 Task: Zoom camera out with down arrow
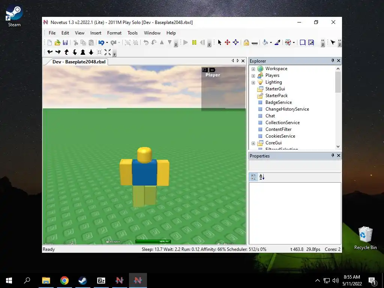coord(91,52)
